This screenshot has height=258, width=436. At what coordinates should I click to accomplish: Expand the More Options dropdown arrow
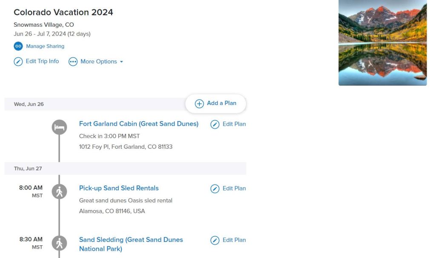pyautogui.click(x=121, y=62)
